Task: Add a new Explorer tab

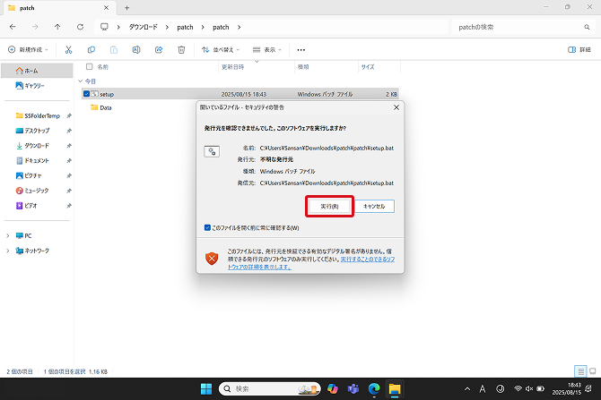Action: coord(126,8)
